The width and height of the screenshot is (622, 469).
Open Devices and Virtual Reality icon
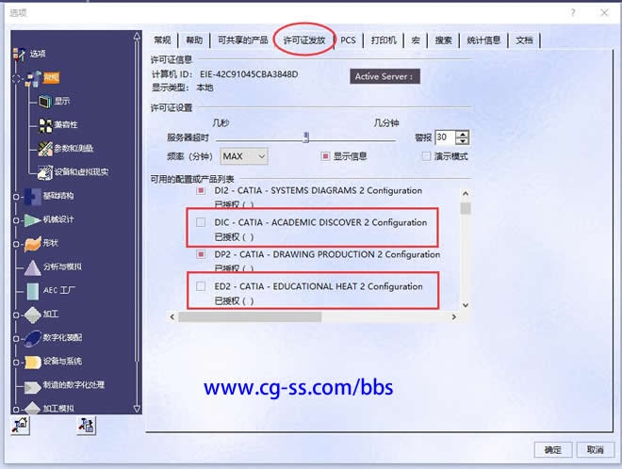coord(45,172)
